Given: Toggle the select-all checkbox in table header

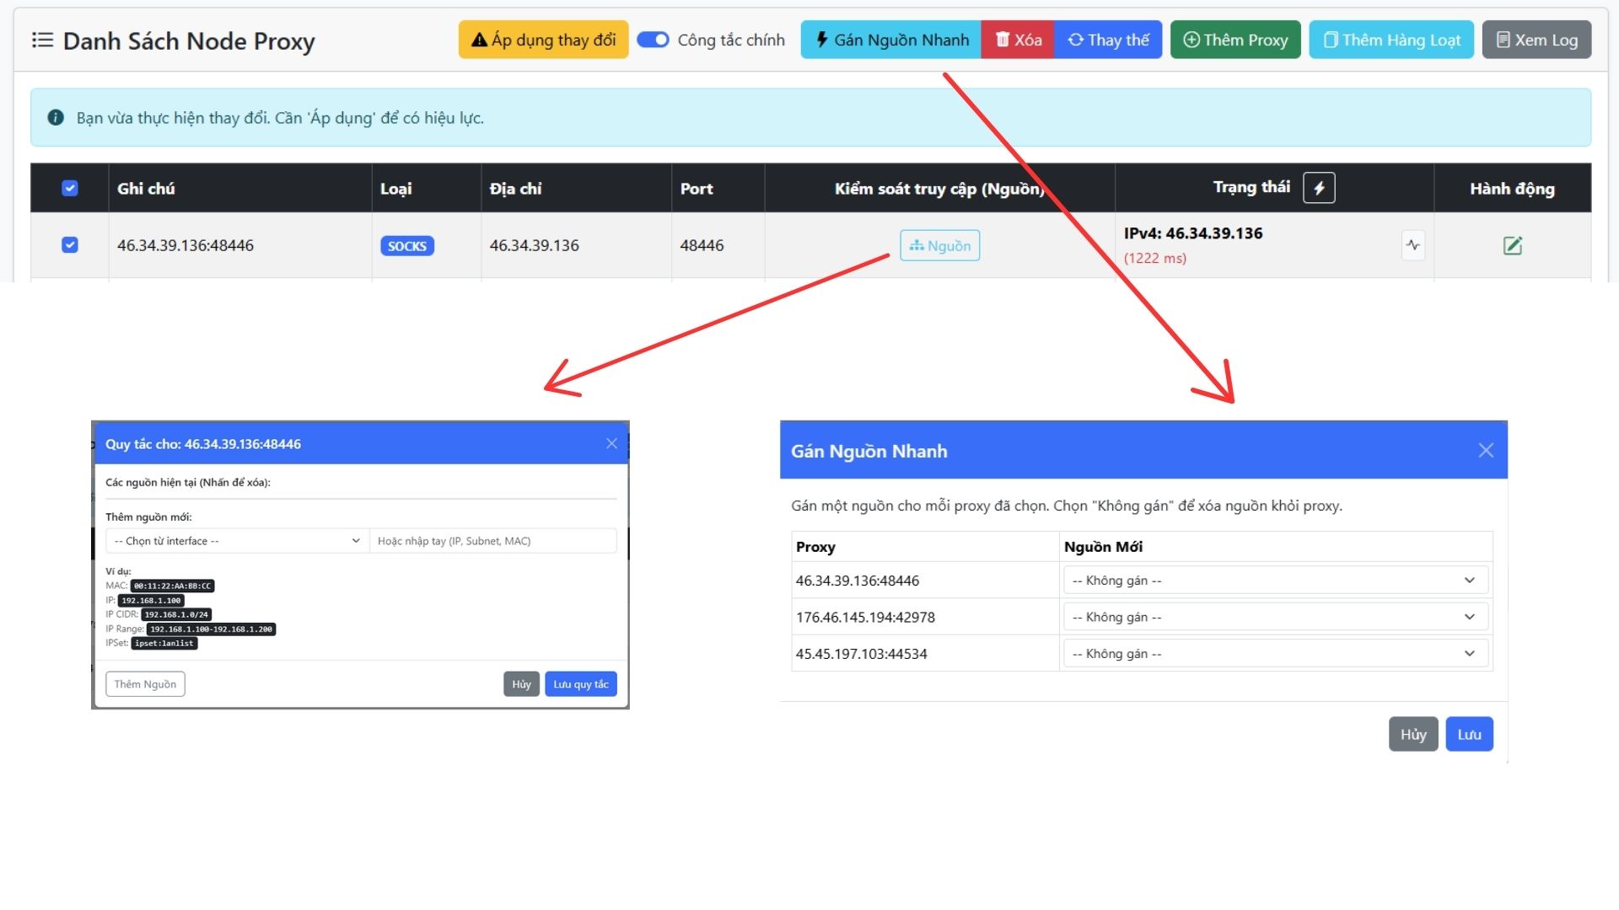Looking at the screenshot, I should click(x=70, y=188).
